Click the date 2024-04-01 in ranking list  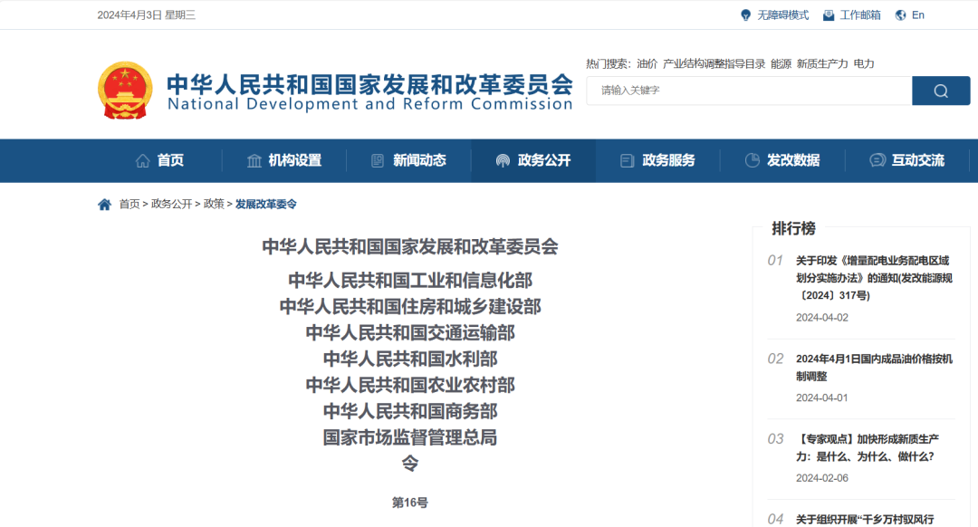tap(822, 398)
